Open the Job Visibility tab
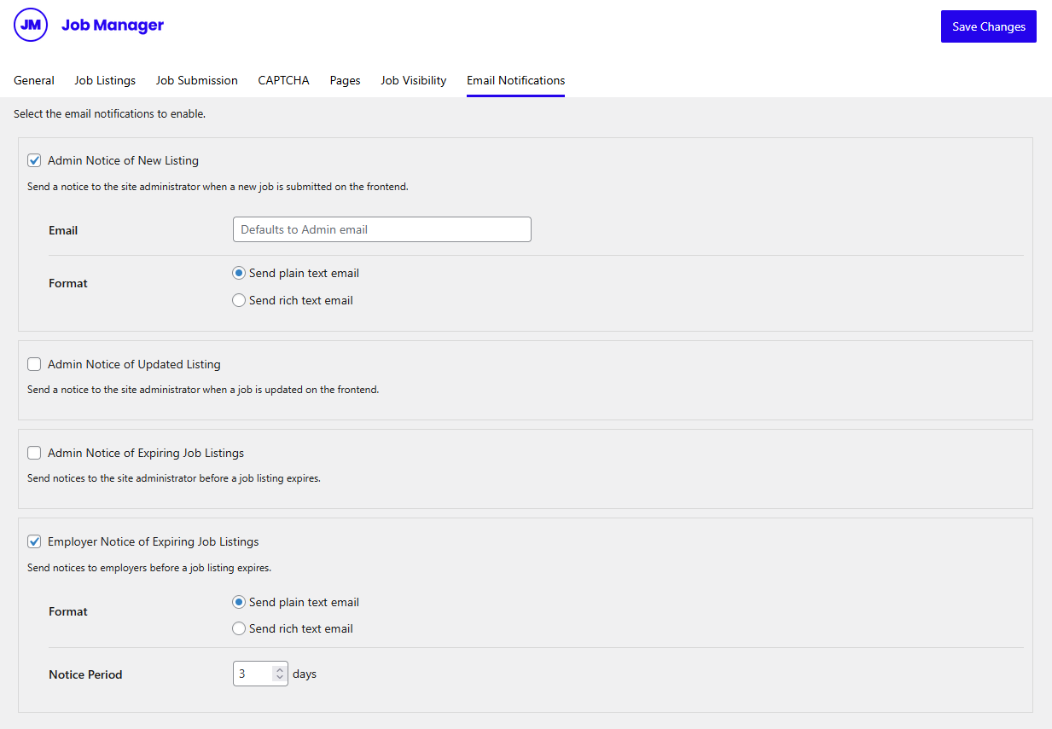 (x=413, y=80)
